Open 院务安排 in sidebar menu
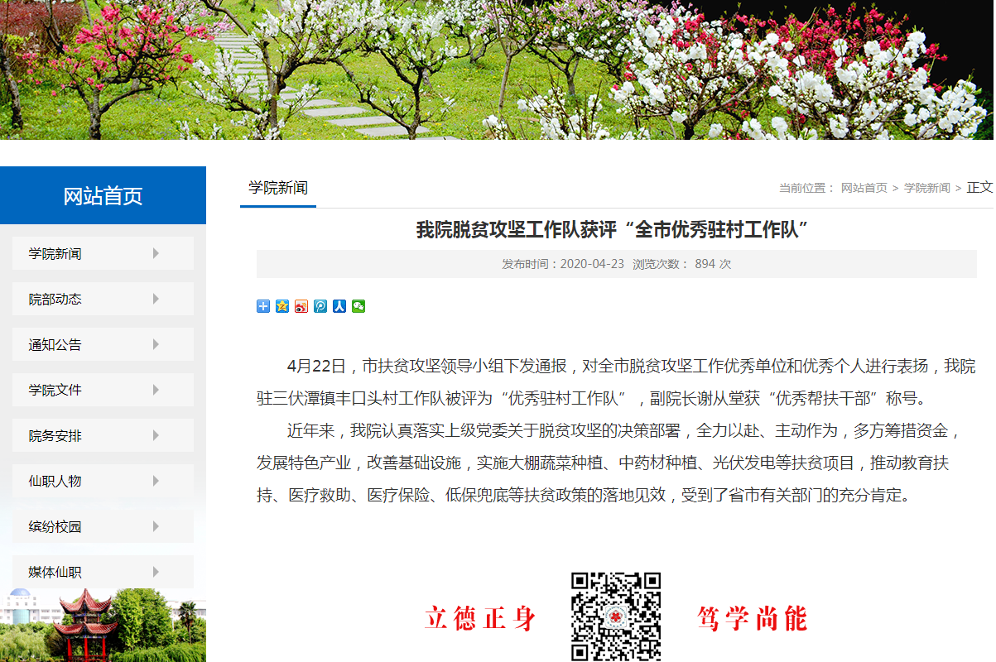Screen dimensions: 996x662 tap(55, 435)
